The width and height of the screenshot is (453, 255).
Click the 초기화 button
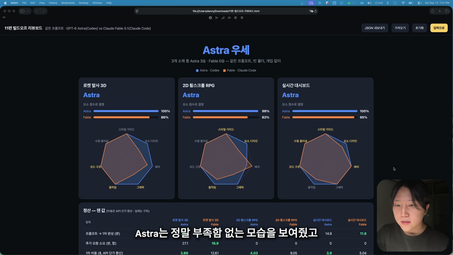click(x=419, y=28)
